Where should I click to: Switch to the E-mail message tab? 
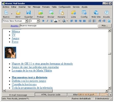18,95
